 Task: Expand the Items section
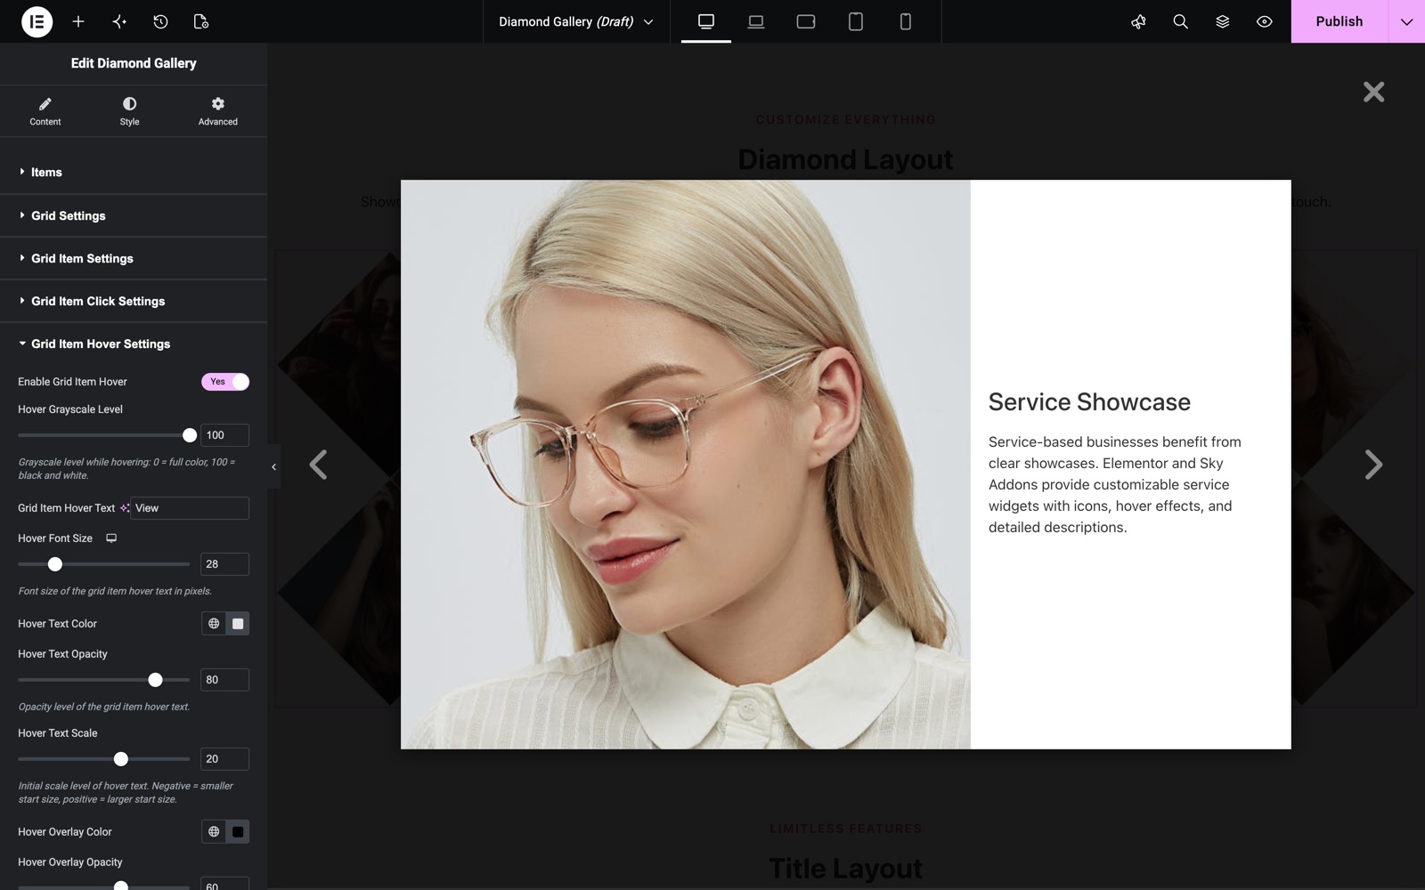(x=134, y=173)
